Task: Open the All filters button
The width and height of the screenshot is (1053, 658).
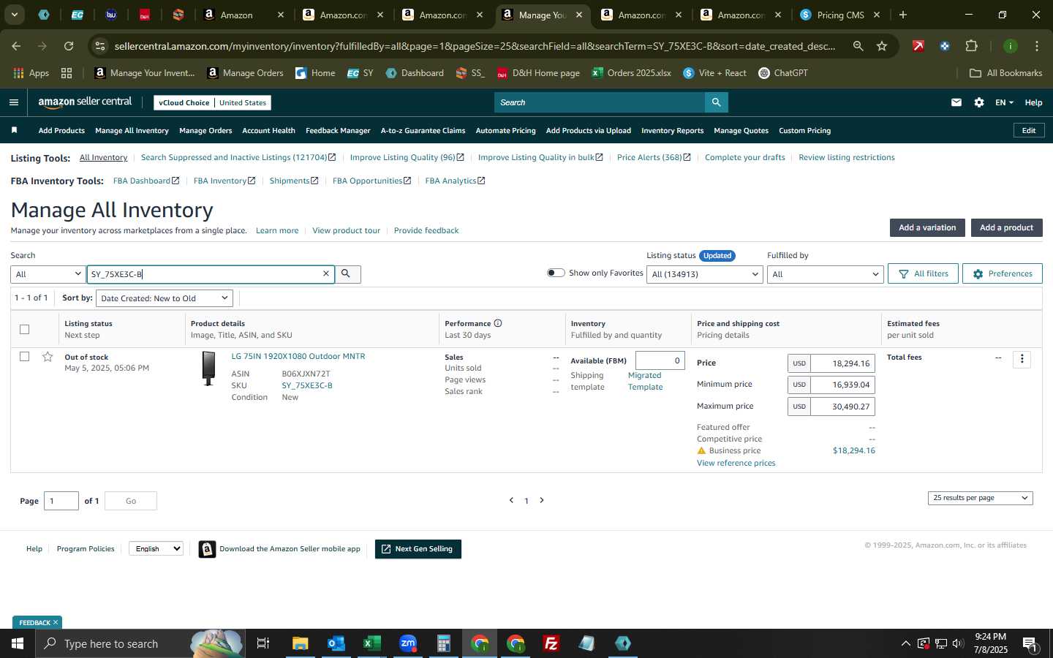Action: (923, 273)
